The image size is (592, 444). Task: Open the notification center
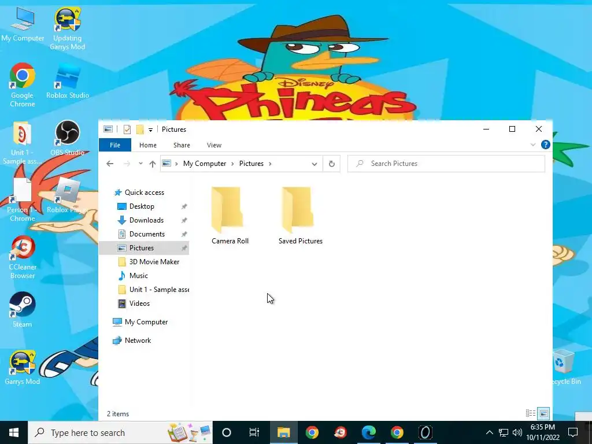[x=573, y=432]
